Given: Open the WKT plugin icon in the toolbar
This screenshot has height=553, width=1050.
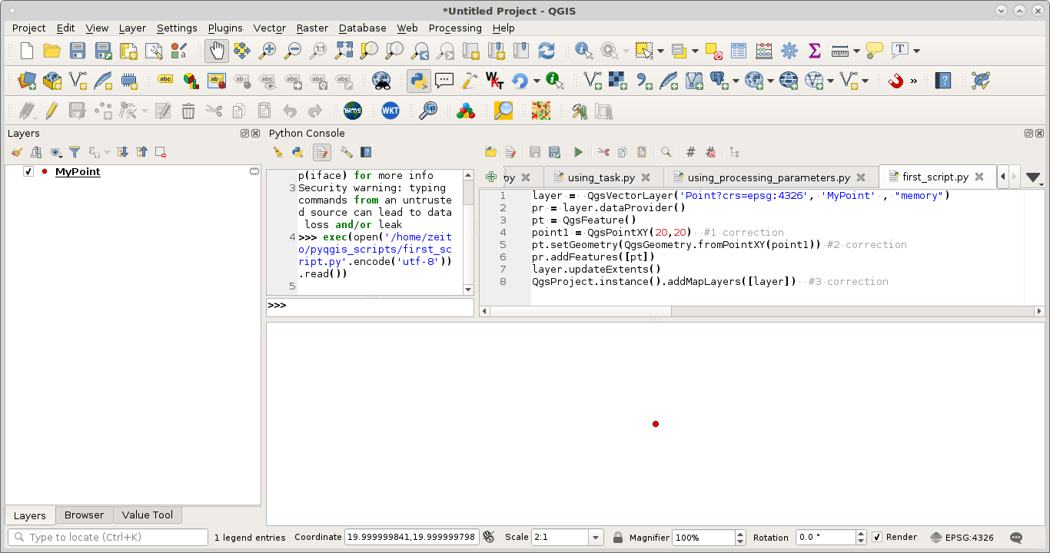Looking at the screenshot, I should tap(390, 111).
